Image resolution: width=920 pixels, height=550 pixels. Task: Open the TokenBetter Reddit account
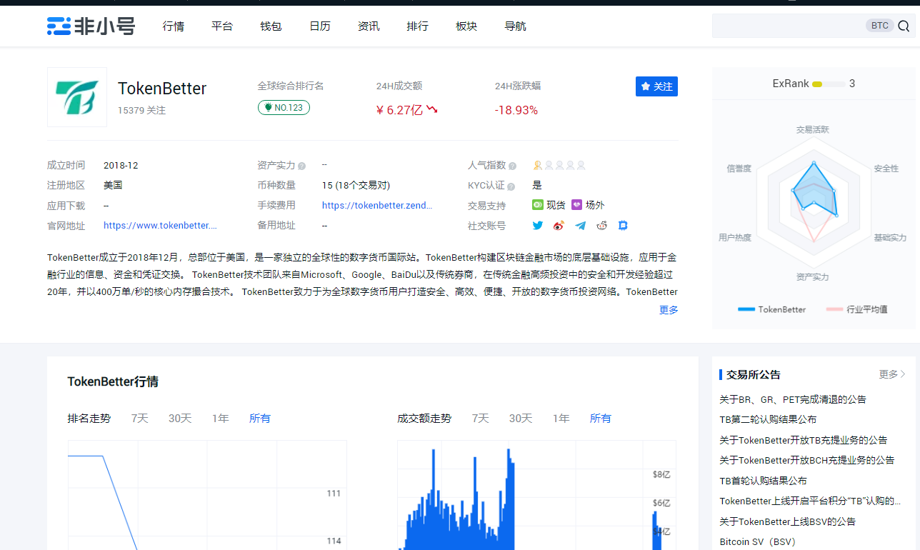click(602, 226)
